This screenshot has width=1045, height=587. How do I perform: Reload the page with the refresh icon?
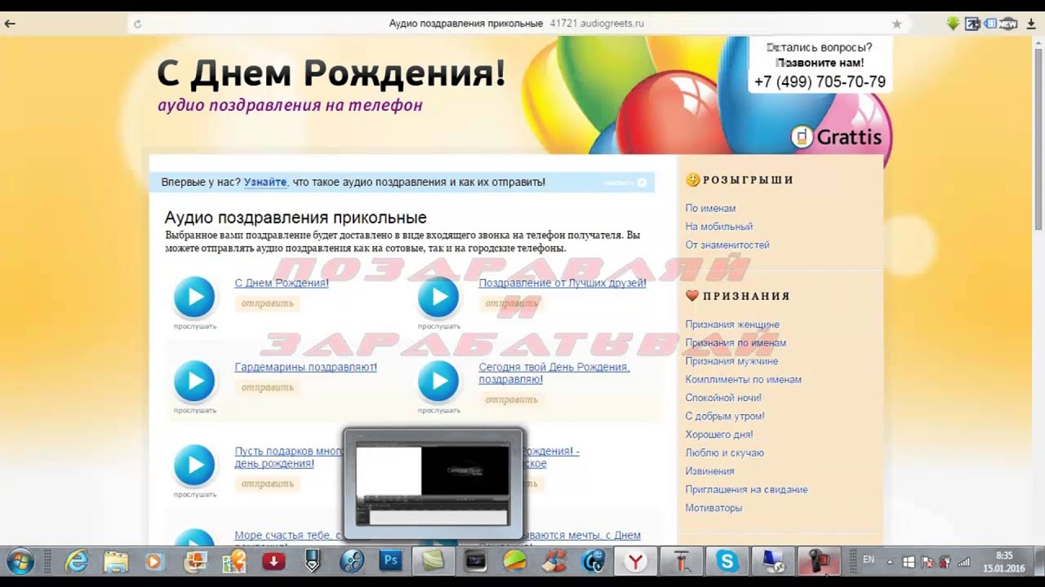137,24
